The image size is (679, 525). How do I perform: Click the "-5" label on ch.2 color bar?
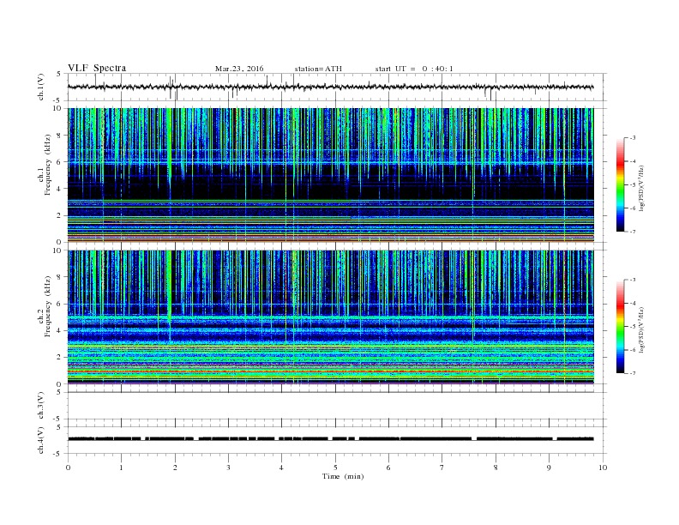pos(632,326)
